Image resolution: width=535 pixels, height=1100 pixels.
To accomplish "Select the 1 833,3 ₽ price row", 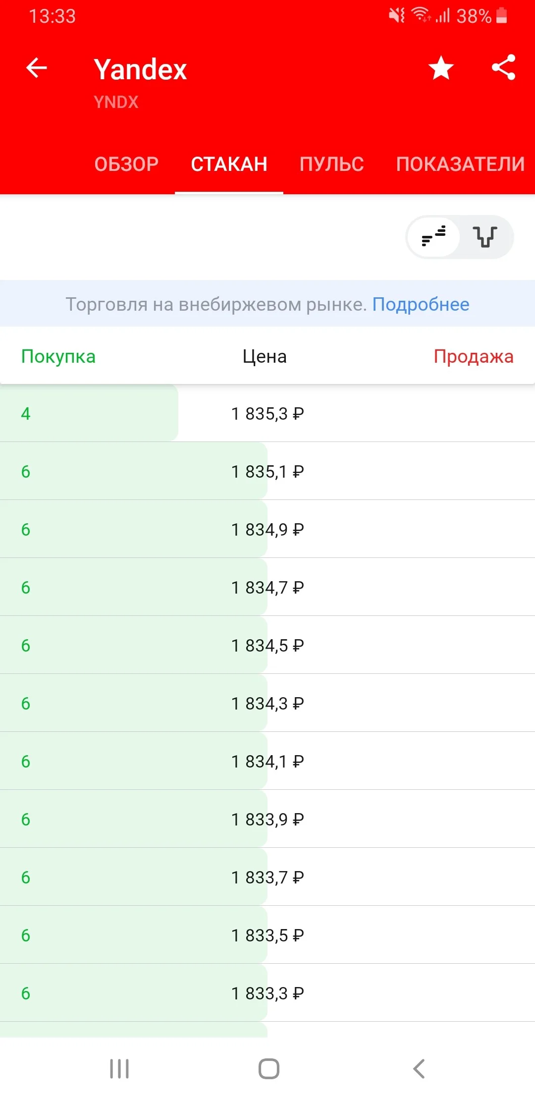I will point(267,993).
